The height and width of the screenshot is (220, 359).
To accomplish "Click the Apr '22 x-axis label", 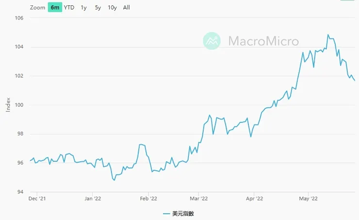I will [254, 198].
